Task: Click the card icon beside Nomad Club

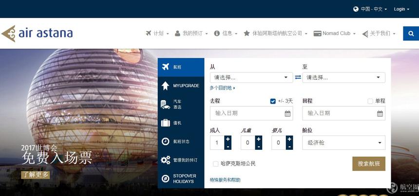Action: [x=317, y=34]
